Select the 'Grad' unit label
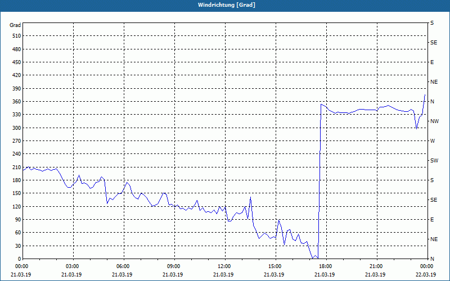This screenshot has height=281, width=450. pos(15,25)
